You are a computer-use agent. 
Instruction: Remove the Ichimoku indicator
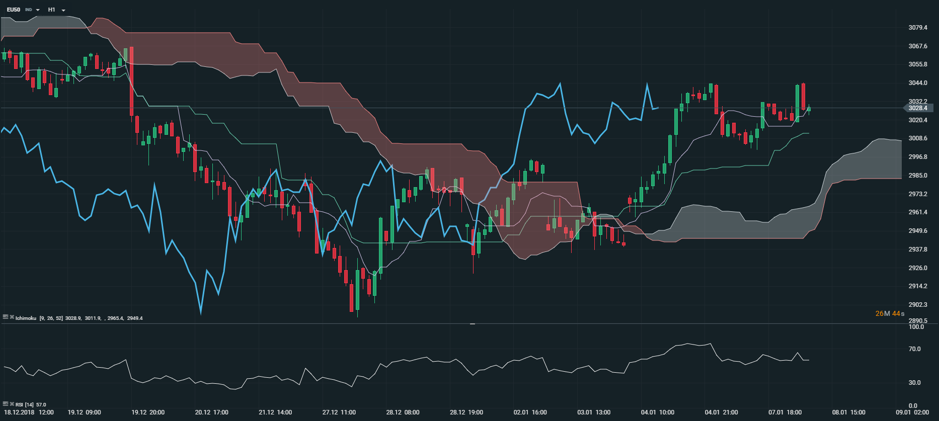click(12, 317)
